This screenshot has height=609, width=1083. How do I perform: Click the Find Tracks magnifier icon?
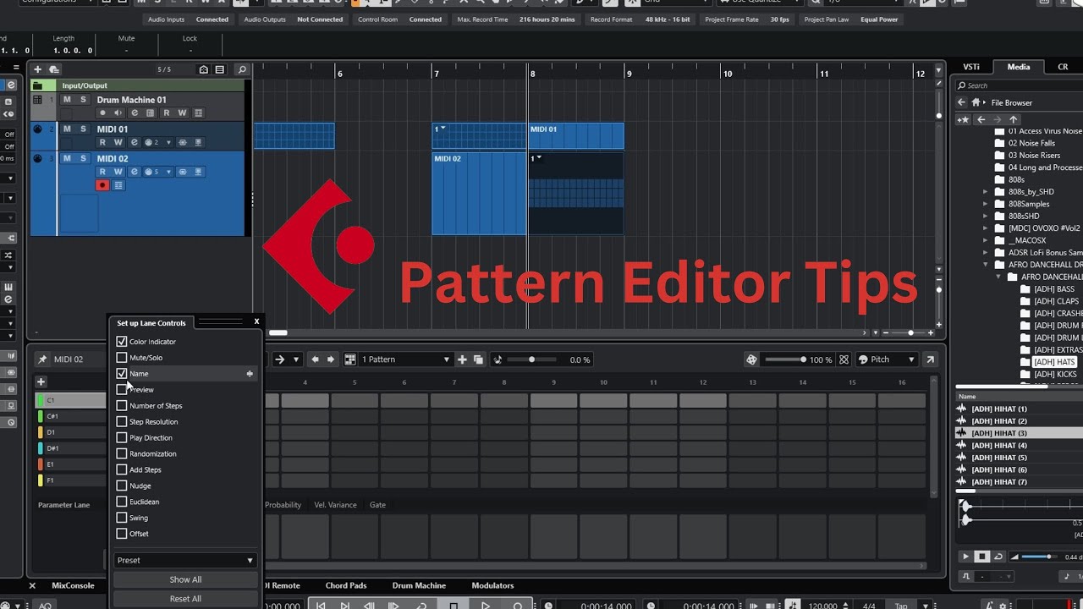(242, 69)
